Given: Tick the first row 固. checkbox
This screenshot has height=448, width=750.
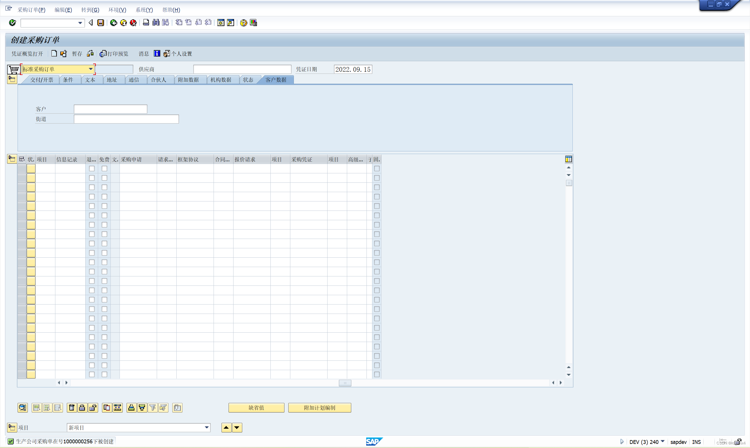Looking at the screenshot, I should [377, 168].
